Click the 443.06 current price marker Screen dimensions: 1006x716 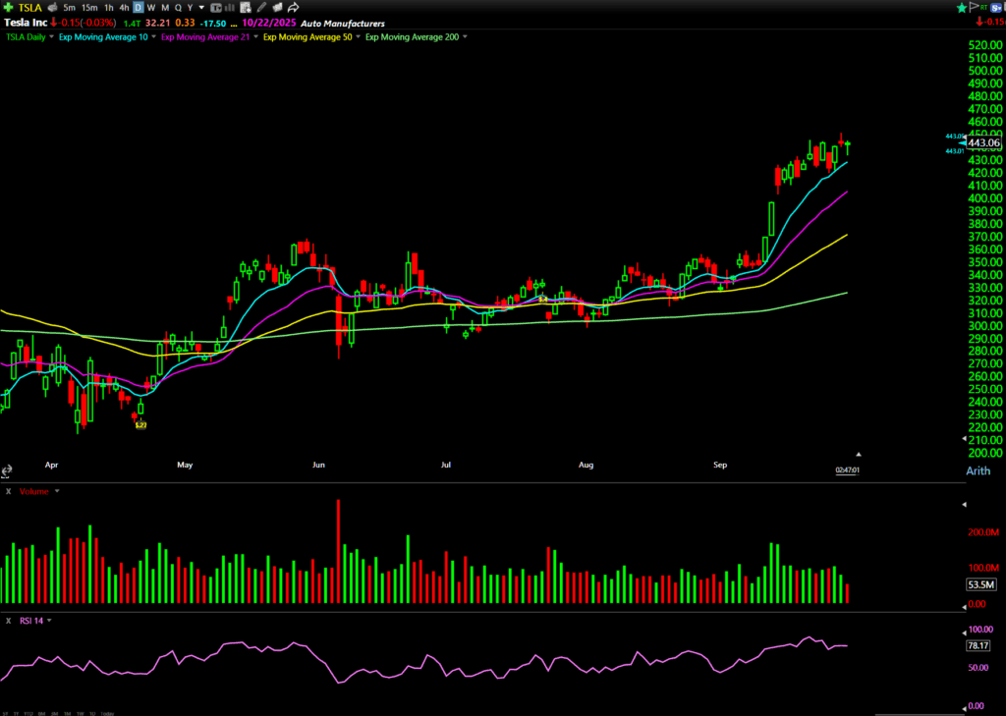pos(982,143)
